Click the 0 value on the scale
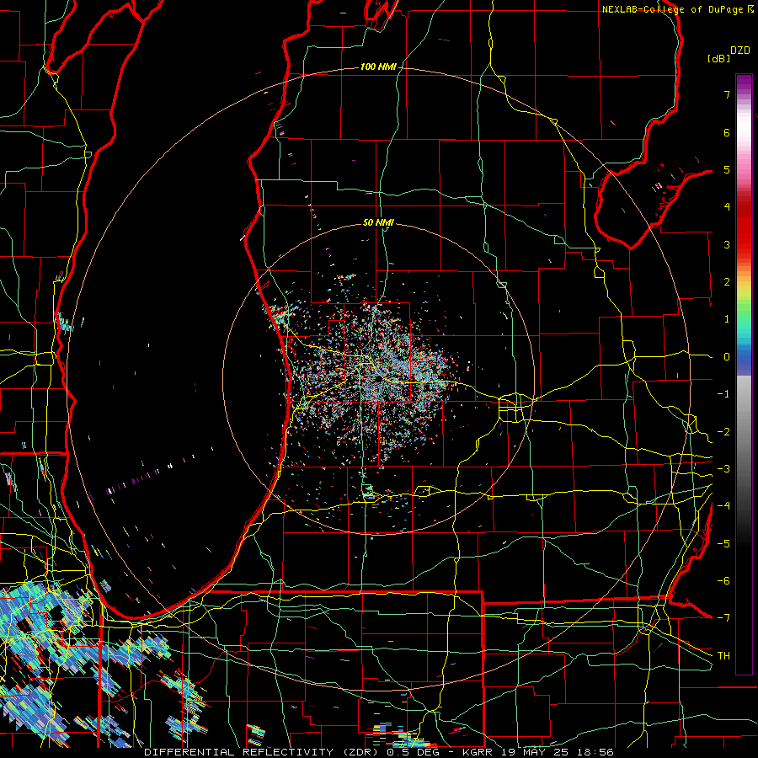Viewport: 758px width, 758px height. pyautogui.click(x=727, y=357)
